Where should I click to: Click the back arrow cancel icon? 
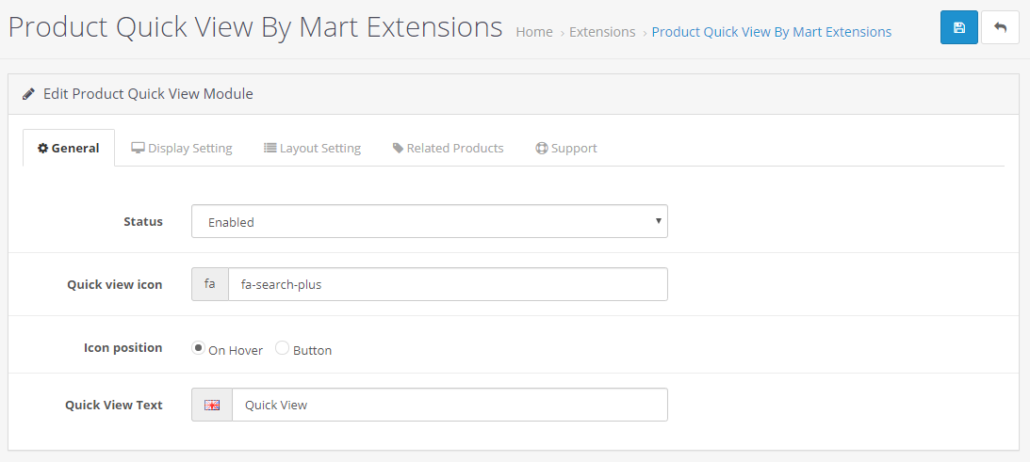click(x=1000, y=27)
